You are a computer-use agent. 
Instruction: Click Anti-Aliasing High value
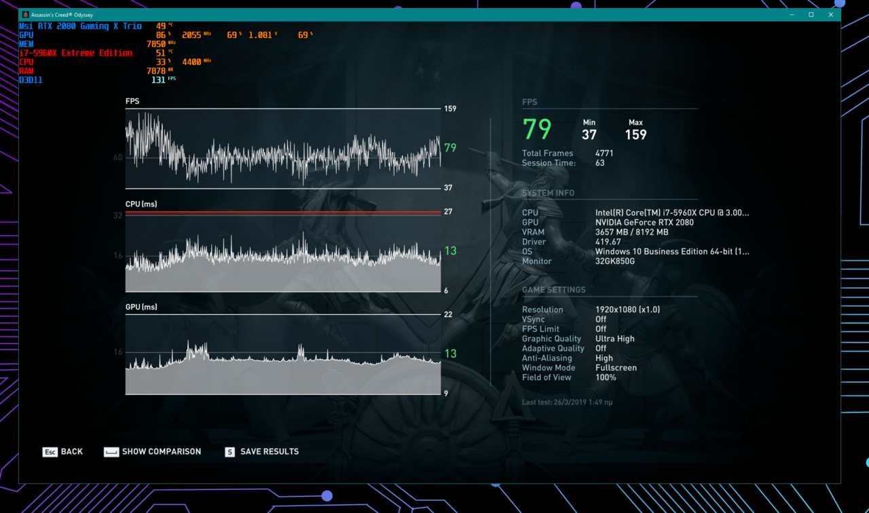click(604, 358)
